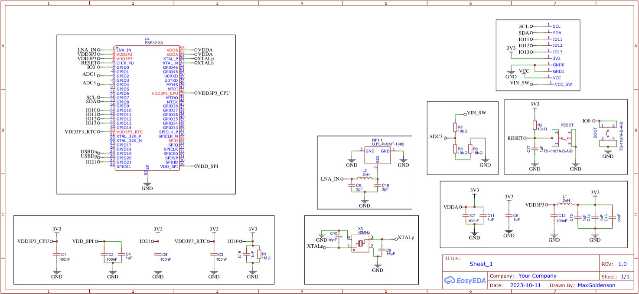
Task: Select capacitor C4 1uF on VDD_SPI
Action: point(121,255)
